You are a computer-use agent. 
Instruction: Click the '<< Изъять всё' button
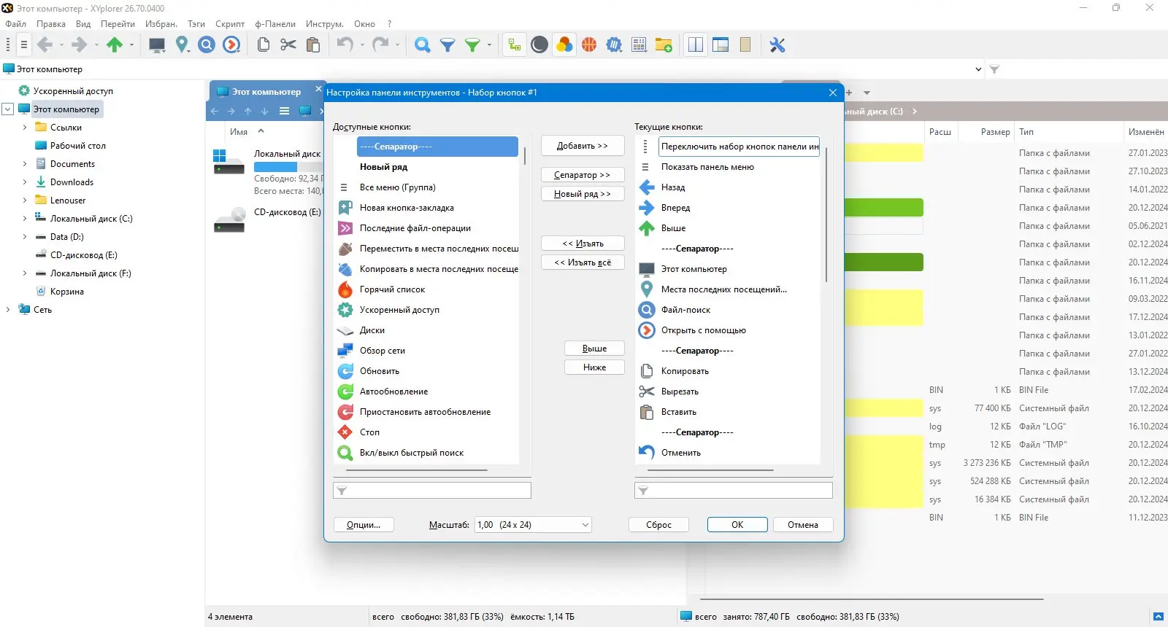click(583, 262)
